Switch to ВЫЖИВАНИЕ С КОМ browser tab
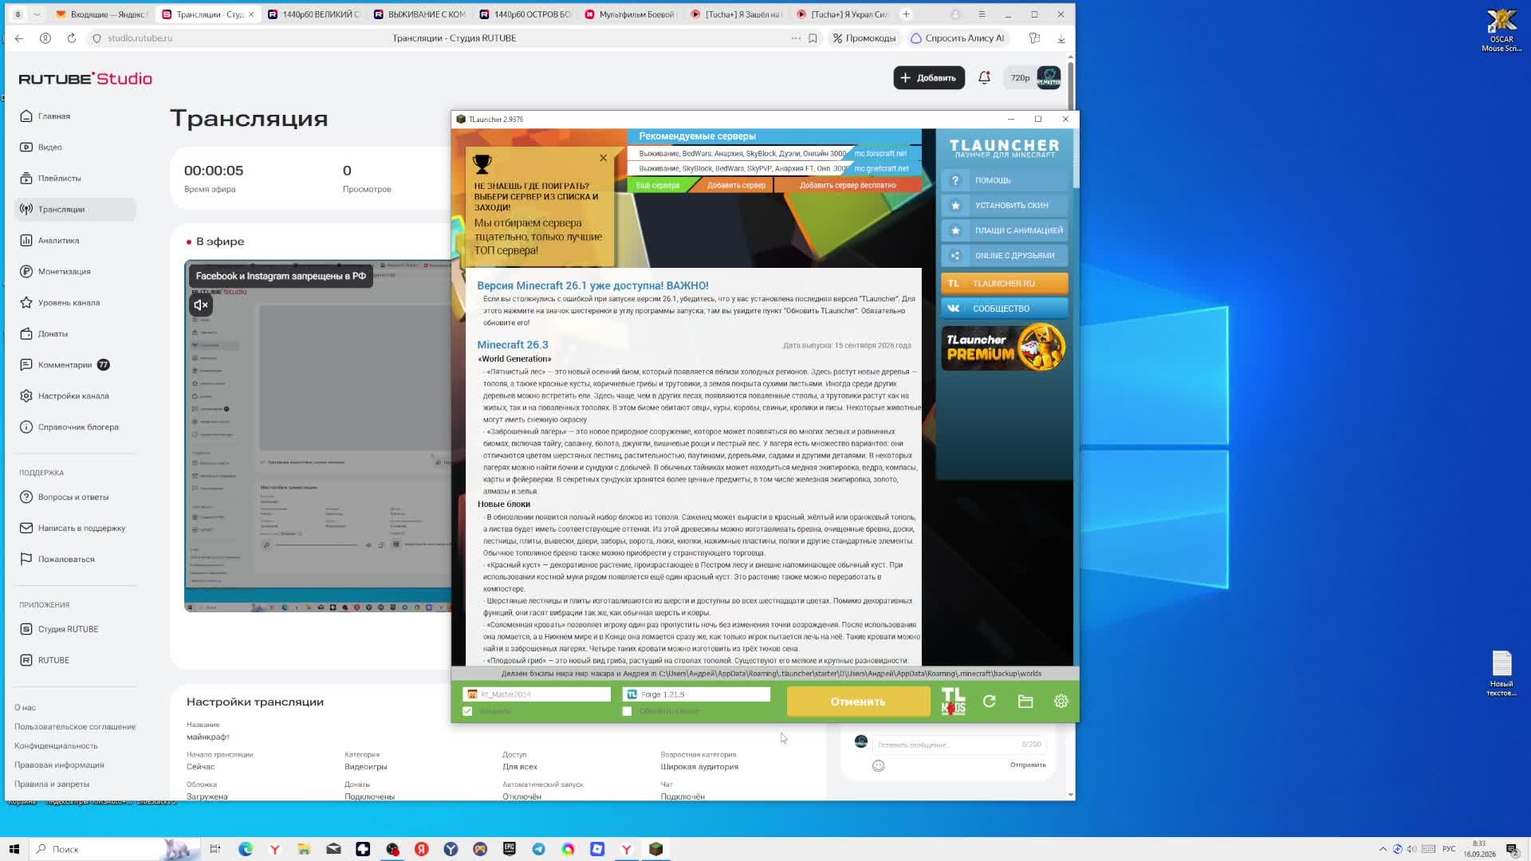The width and height of the screenshot is (1531, 861). point(419,14)
